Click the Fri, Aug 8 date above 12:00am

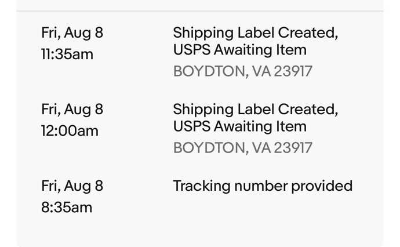point(72,109)
